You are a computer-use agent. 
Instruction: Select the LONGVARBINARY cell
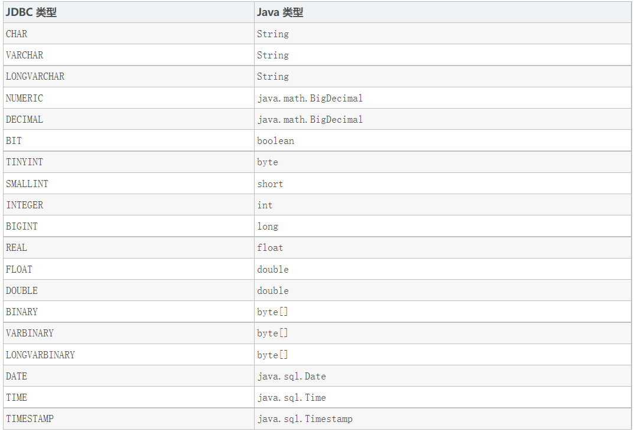pos(128,355)
